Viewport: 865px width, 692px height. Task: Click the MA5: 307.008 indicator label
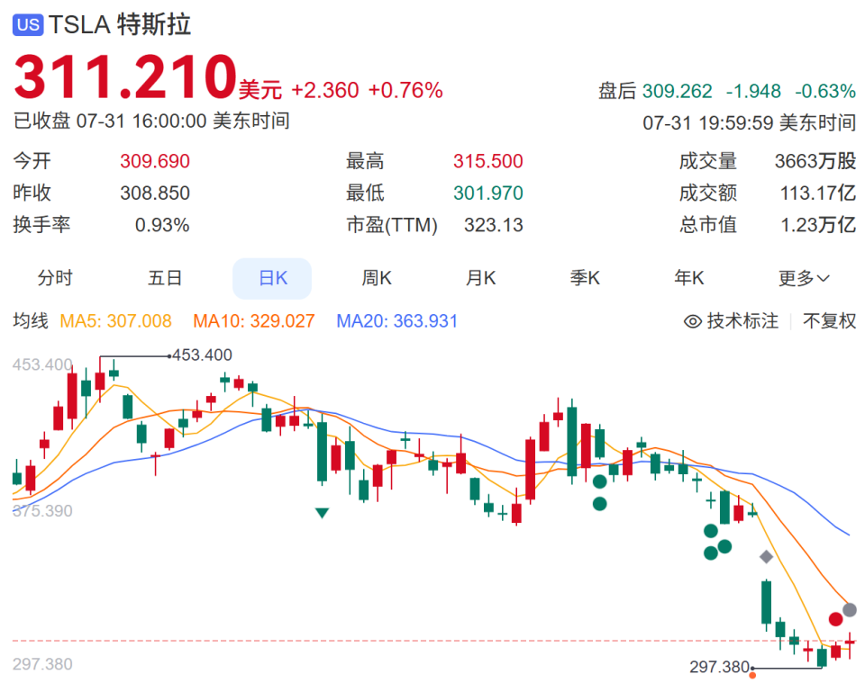tap(116, 320)
